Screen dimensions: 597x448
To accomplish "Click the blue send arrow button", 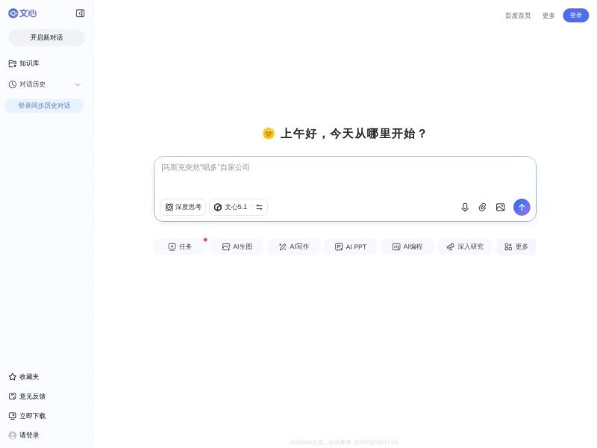I will 522,208.
